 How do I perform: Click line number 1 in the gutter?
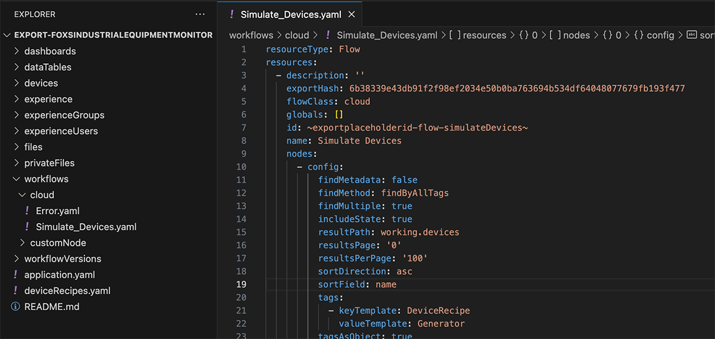tap(244, 49)
